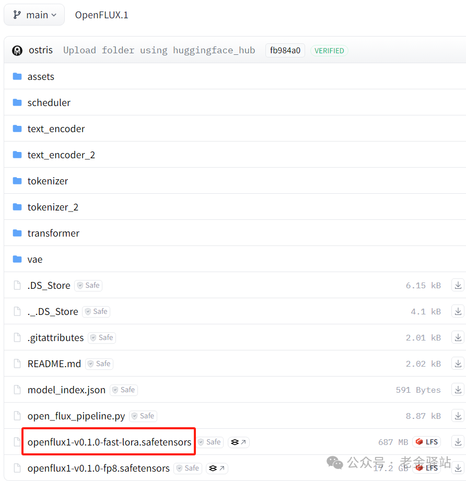Click the OpenFLUX.1 repository path link
The width and height of the screenshot is (466, 481).
(101, 15)
